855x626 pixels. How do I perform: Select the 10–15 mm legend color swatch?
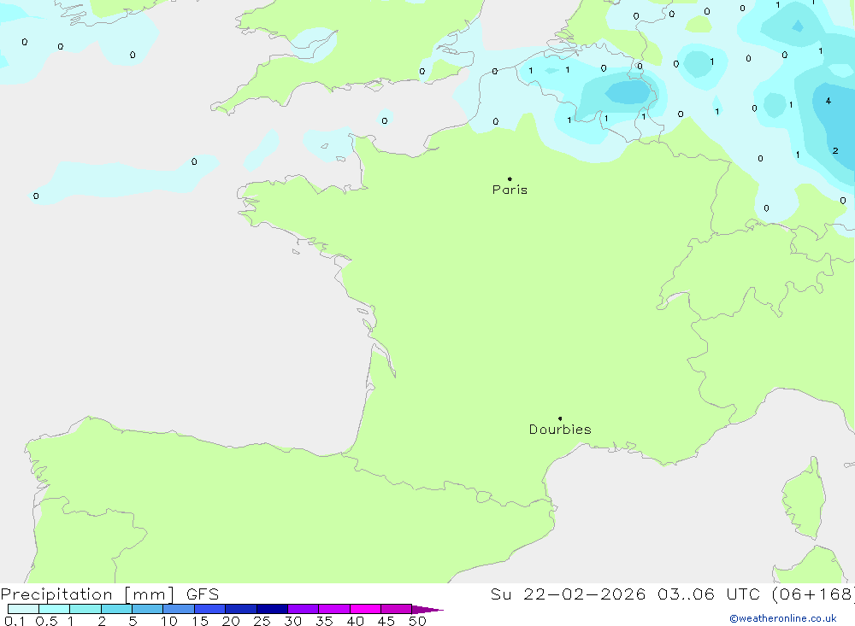(x=179, y=609)
